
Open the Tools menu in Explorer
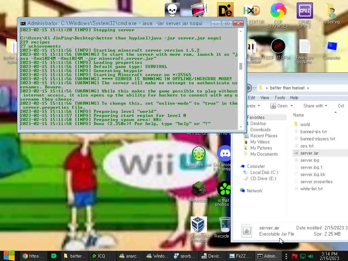click(280, 98)
